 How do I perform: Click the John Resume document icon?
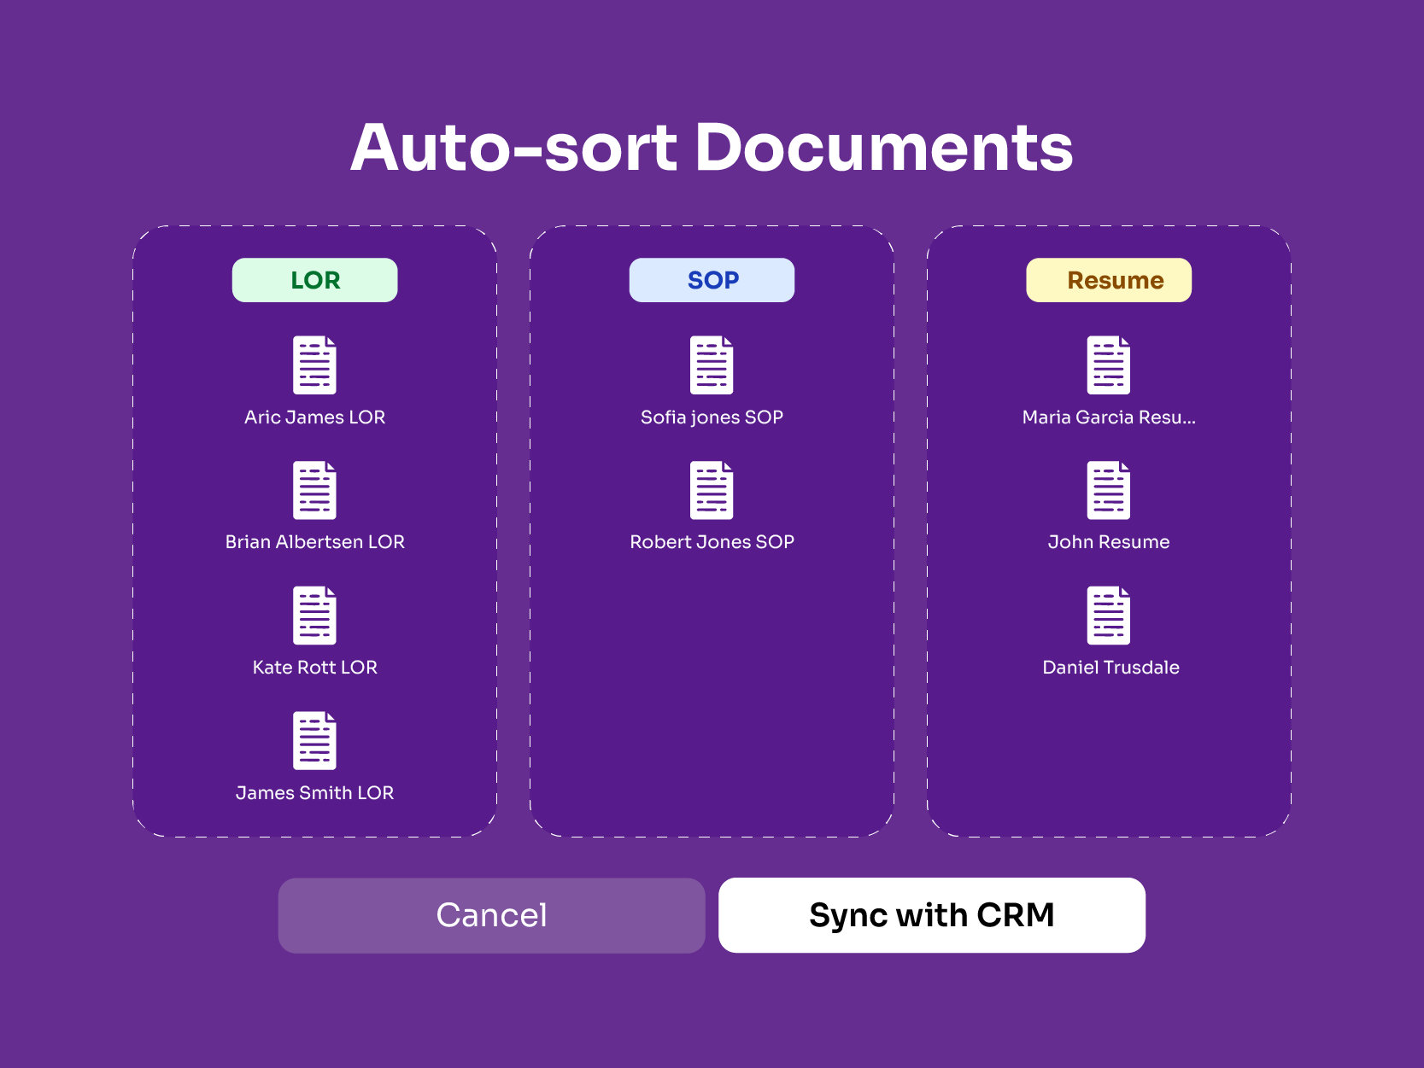pos(1108,490)
